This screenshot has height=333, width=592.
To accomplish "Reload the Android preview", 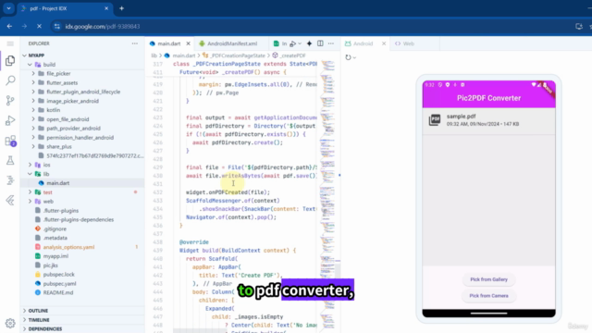I will pos(348,57).
